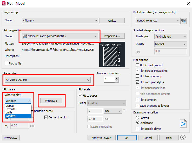Uncheck Fit to paper
Viewport: 192px width, 143px height.
[81, 96]
